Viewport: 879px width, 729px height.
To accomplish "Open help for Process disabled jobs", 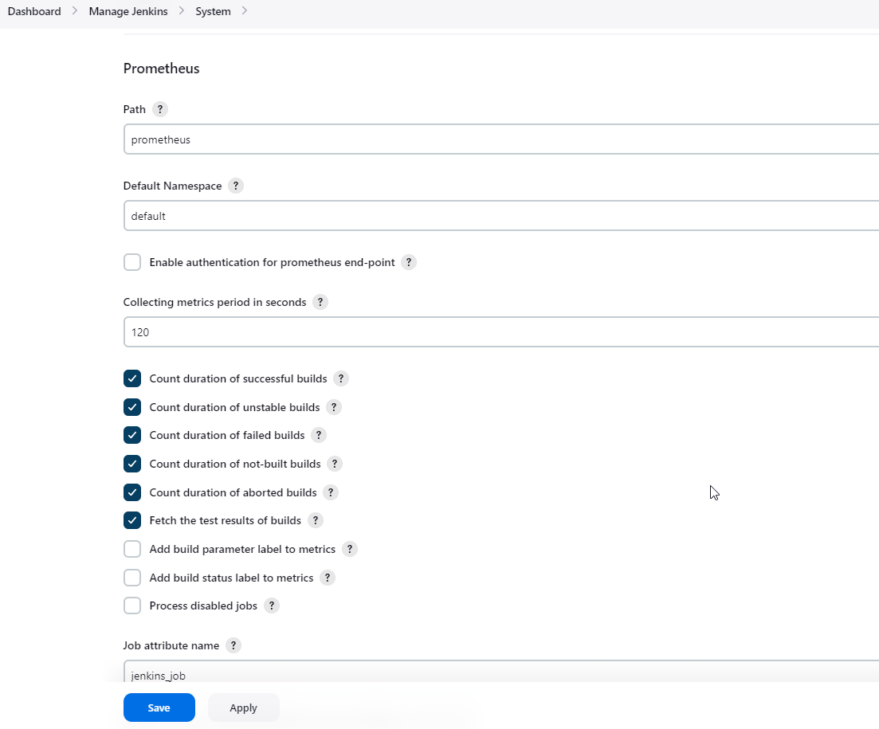I will (x=272, y=606).
